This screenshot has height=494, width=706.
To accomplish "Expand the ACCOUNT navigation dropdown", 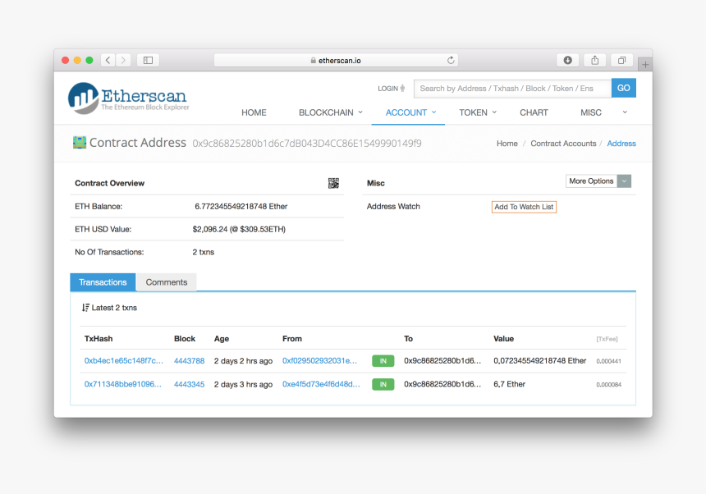I will [410, 112].
